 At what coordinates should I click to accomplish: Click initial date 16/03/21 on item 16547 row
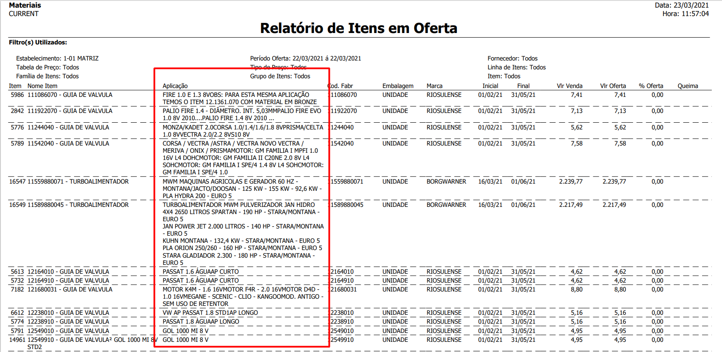490,181
